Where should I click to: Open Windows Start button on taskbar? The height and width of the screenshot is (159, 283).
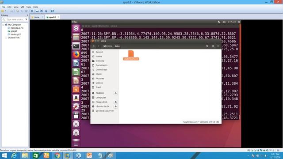[x=4, y=155]
